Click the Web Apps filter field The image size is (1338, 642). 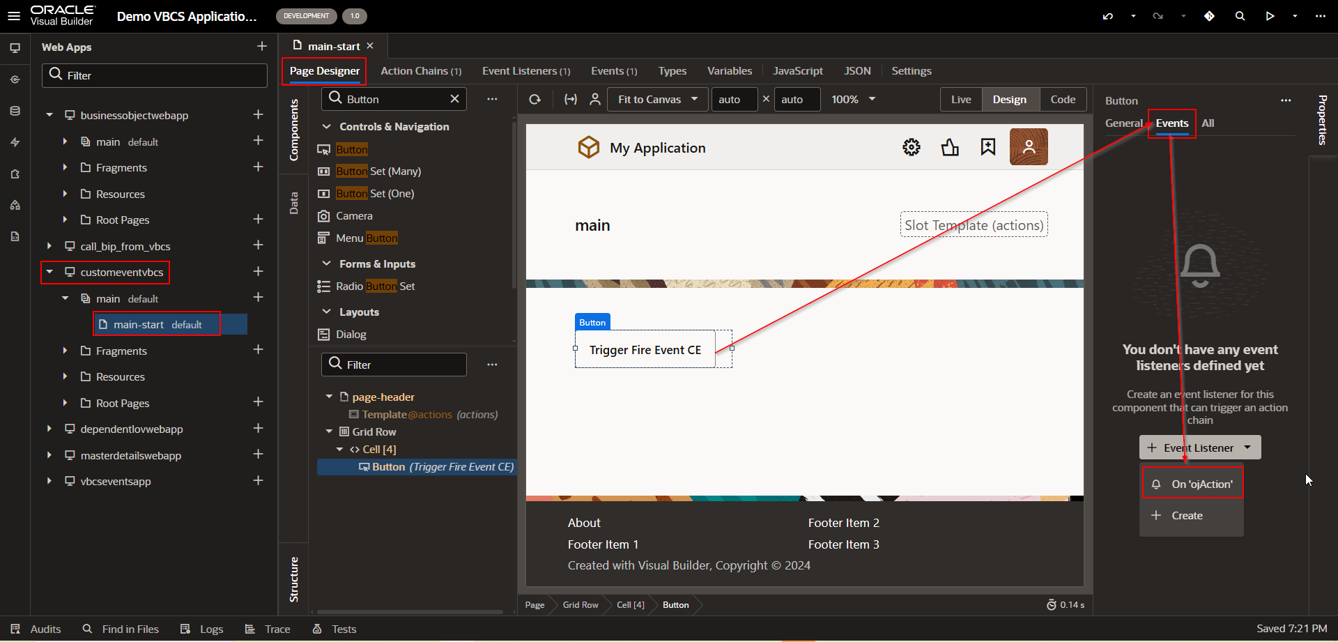[155, 75]
